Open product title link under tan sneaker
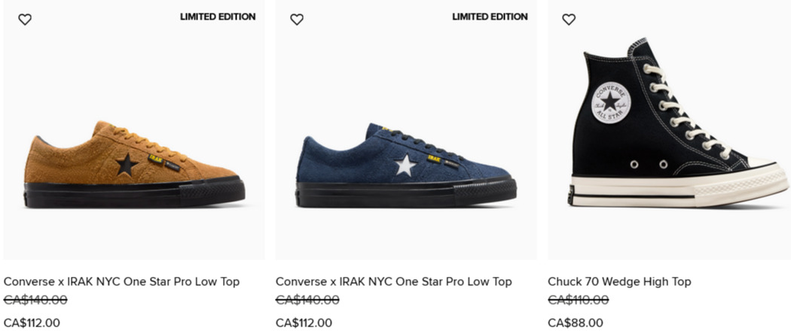Image resolution: width=791 pixels, height=331 pixels. (121, 281)
